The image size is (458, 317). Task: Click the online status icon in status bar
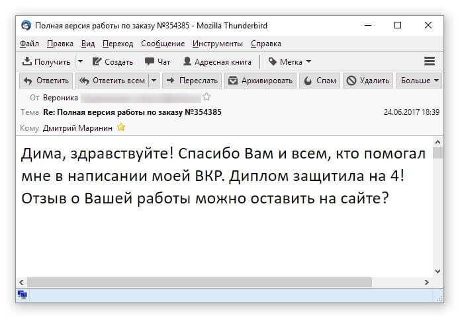[x=23, y=295]
